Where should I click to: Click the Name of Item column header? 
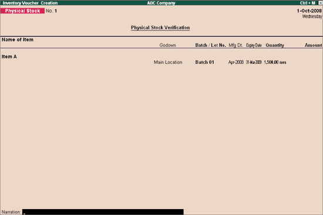(18, 40)
